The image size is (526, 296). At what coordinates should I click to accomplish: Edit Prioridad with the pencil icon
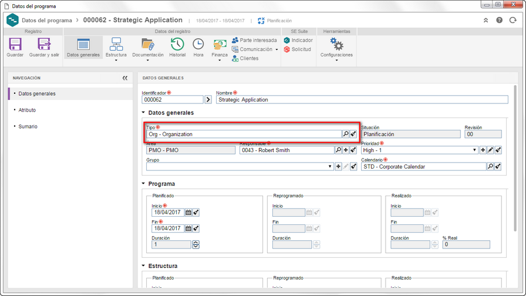click(490, 150)
